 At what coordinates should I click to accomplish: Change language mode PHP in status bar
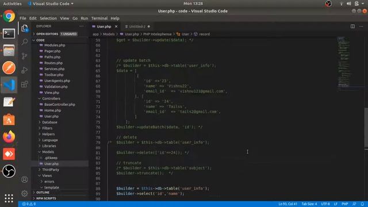tap(345, 204)
